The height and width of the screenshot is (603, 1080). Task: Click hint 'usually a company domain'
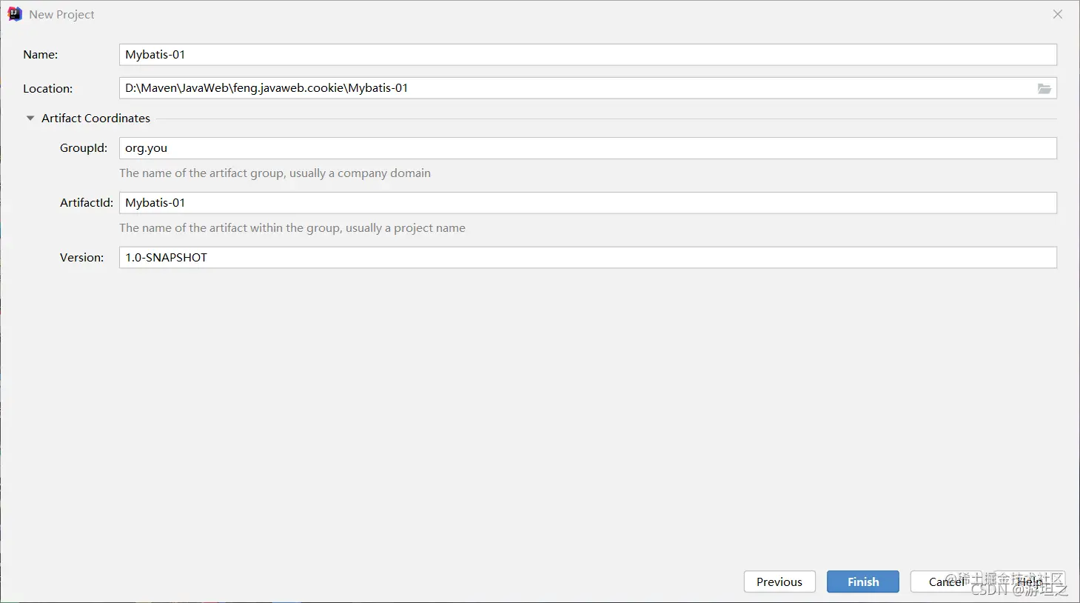[360, 173]
